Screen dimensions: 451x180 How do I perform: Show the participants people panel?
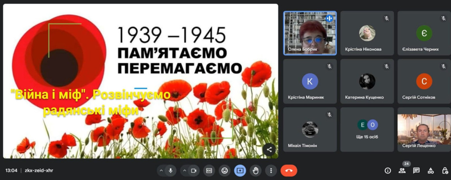click(x=402, y=170)
